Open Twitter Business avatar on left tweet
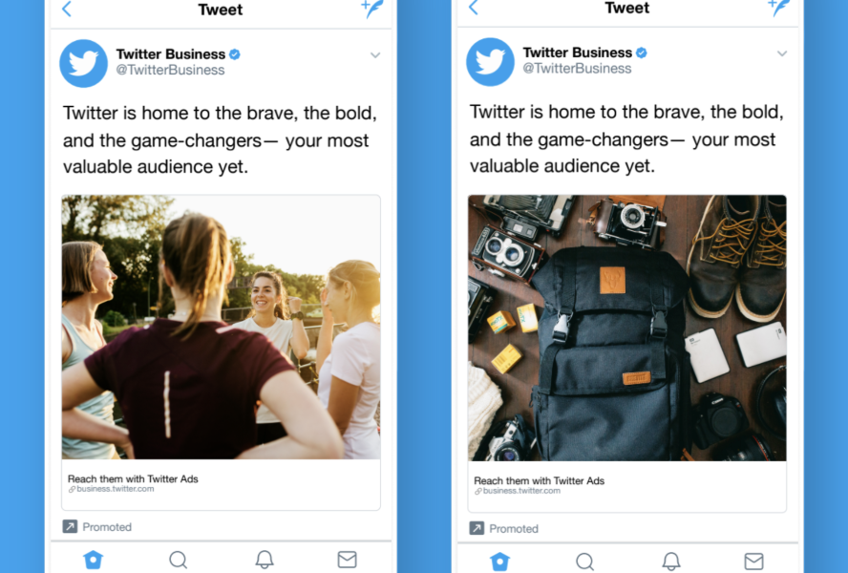The width and height of the screenshot is (848, 573). coord(83,63)
